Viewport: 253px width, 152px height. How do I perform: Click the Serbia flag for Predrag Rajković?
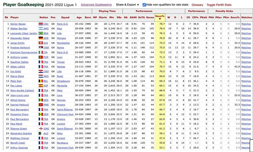pyautogui.click(x=41, y=48)
